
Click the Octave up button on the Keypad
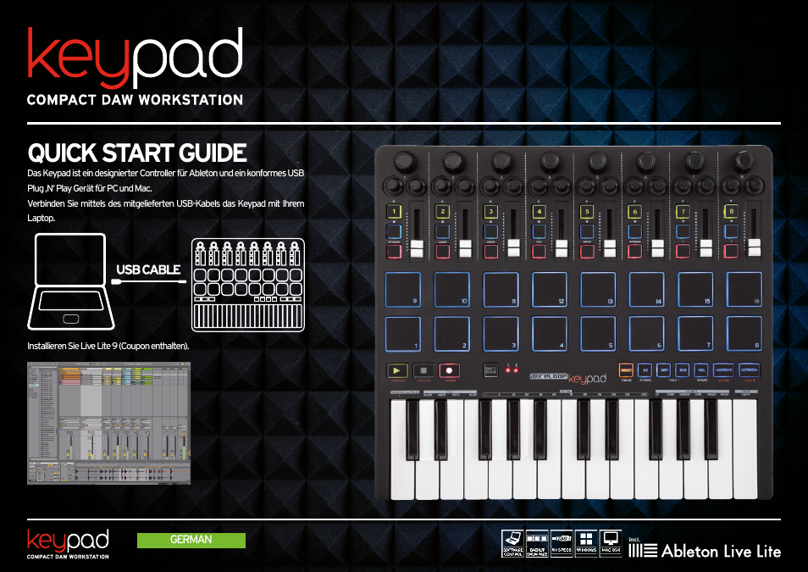coord(749,369)
